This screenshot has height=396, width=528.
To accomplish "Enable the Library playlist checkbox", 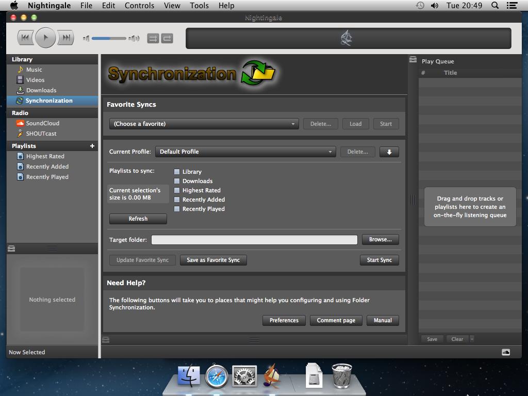I will click(x=177, y=172).
